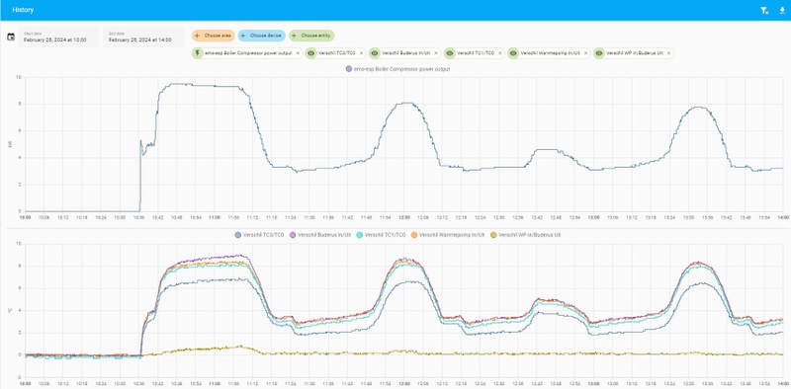Click the 13:00 label on the lower chart axis
This screenshot has height=389, width=791.
click(x=594, y=384)
